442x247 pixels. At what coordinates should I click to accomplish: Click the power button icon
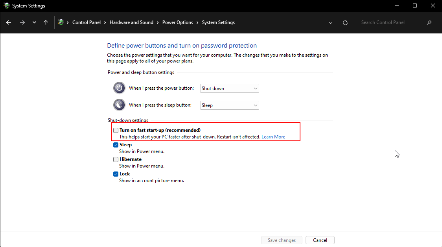click(119, 88)
